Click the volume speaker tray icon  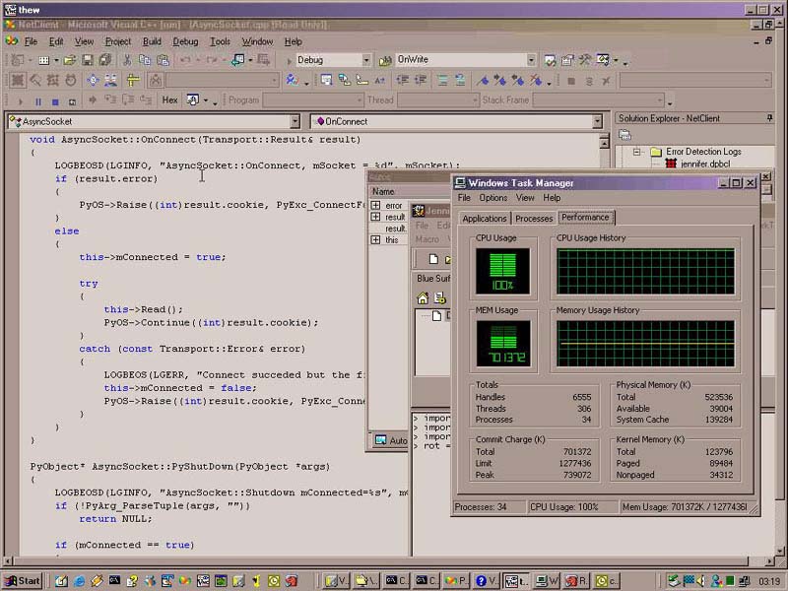tap(700, 581)
